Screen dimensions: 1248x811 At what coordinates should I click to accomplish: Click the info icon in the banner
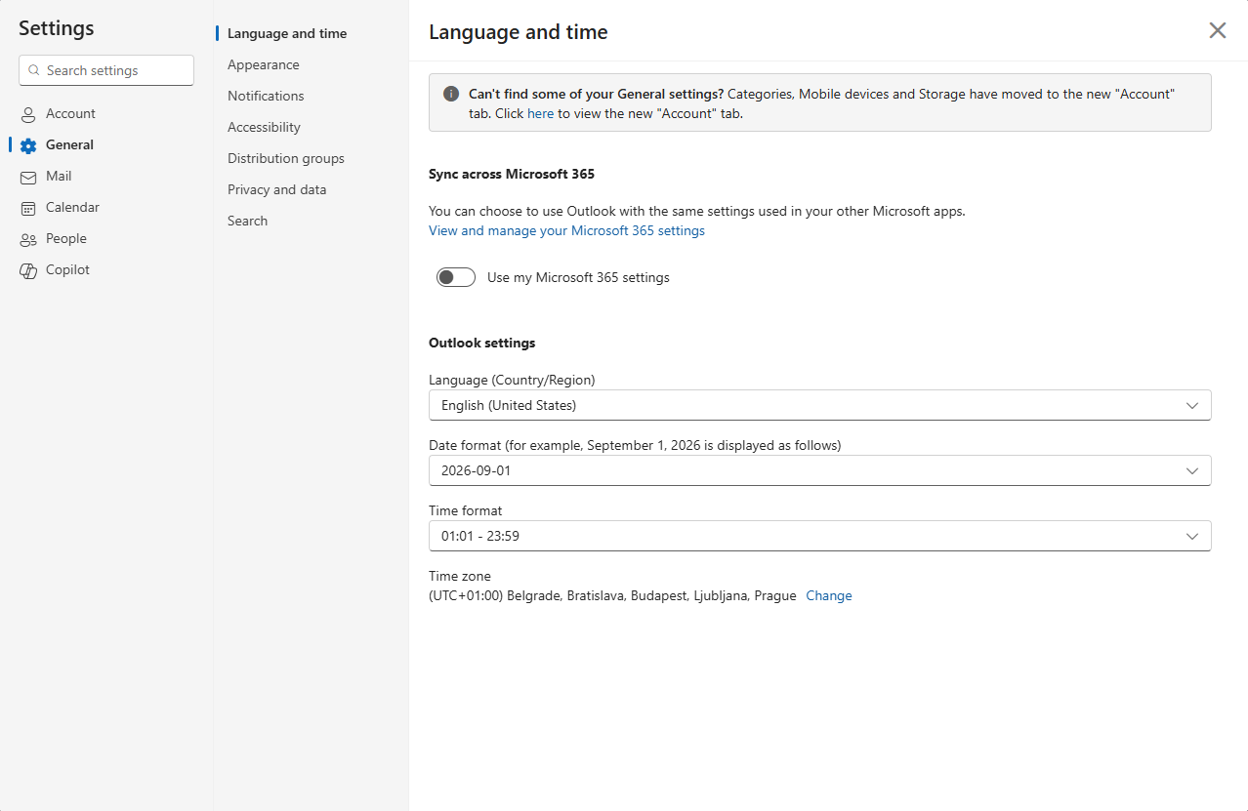[451, 94]
